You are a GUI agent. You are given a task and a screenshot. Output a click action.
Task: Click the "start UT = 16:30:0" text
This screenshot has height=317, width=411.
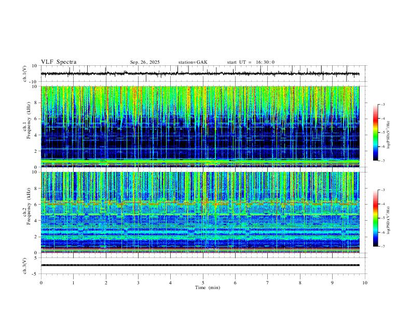[251, 62]
